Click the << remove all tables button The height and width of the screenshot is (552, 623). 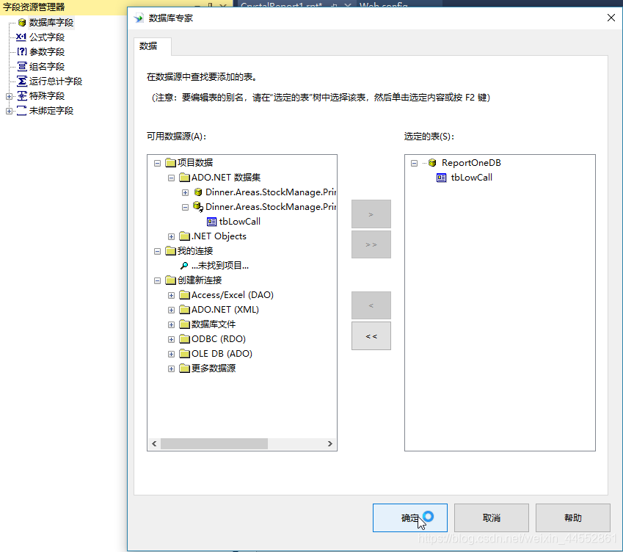click(371, 335)
